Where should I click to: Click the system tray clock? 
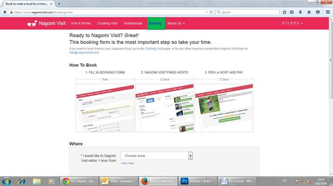click(321, 181)
